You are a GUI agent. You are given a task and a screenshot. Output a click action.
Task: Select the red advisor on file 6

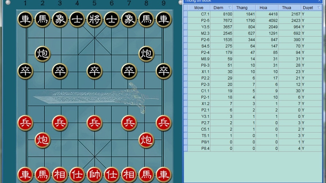point(112,175)
